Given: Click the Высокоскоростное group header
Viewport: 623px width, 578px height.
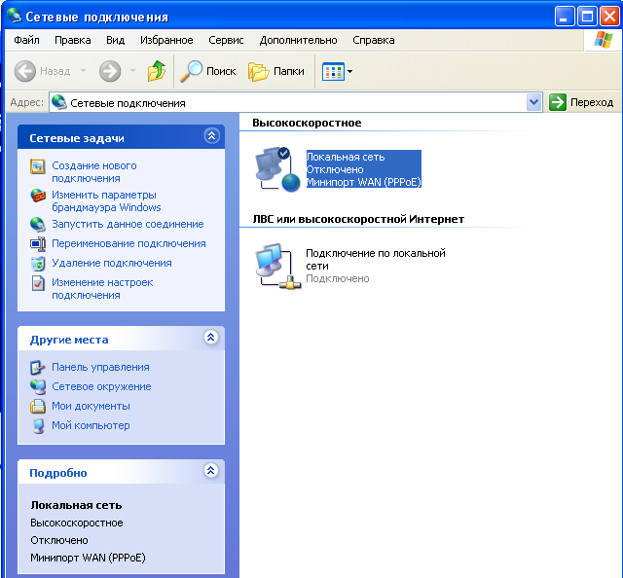Looking at the screenshot, I should 307,123.
